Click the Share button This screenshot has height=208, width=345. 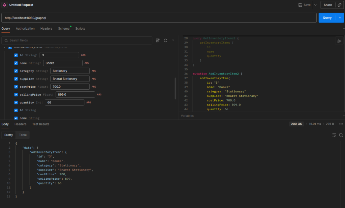327,5
